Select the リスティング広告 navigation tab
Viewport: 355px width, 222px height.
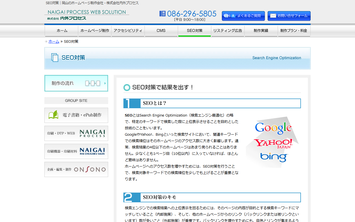[x=228, y=31]
